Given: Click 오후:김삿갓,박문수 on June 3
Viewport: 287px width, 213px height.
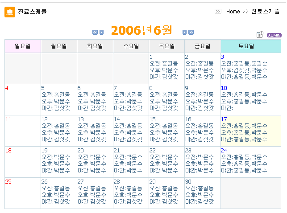Looking at the screenshot, I should pos(244,70).
